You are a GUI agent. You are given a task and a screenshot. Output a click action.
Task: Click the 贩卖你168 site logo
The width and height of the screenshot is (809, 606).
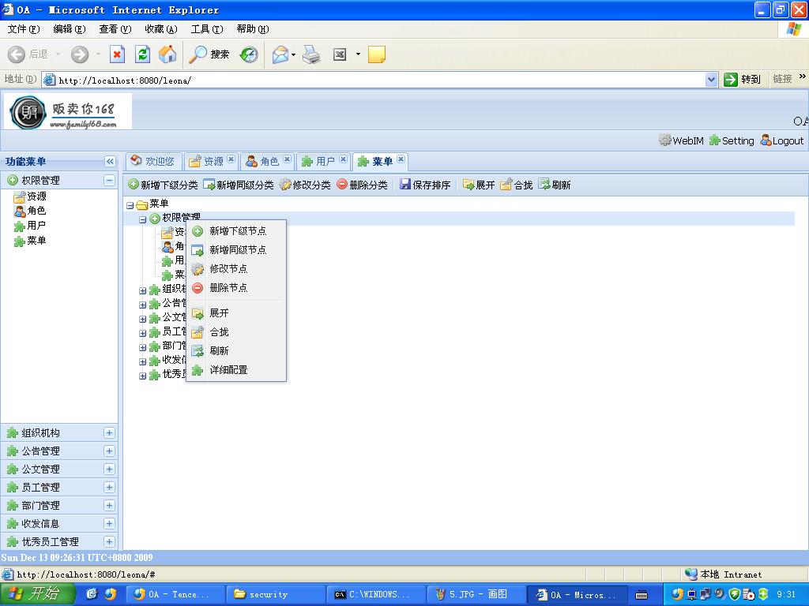[68, 111]
